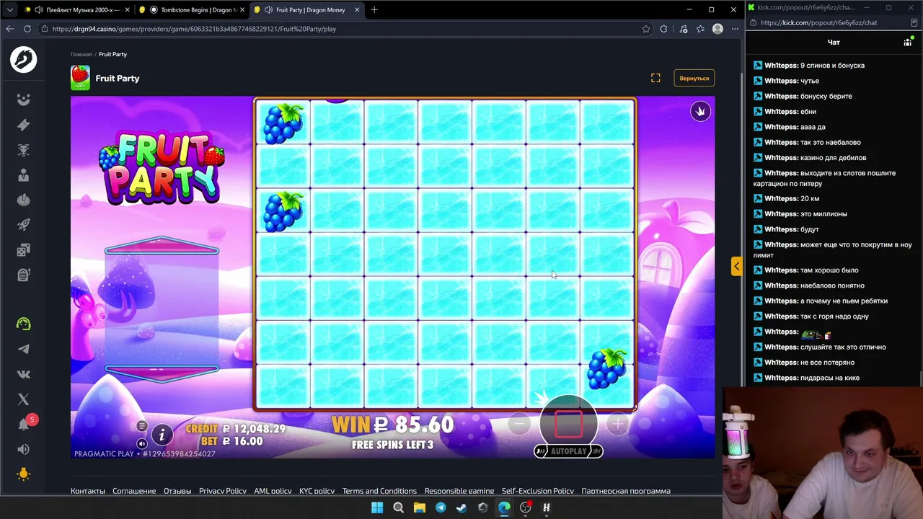Switch to the Tombstone Begins tab
Screen dimensions: 923x519
pos(193,10)
